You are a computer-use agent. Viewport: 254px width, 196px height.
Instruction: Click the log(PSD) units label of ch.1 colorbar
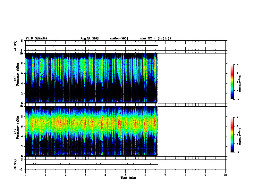pos(240,84)
